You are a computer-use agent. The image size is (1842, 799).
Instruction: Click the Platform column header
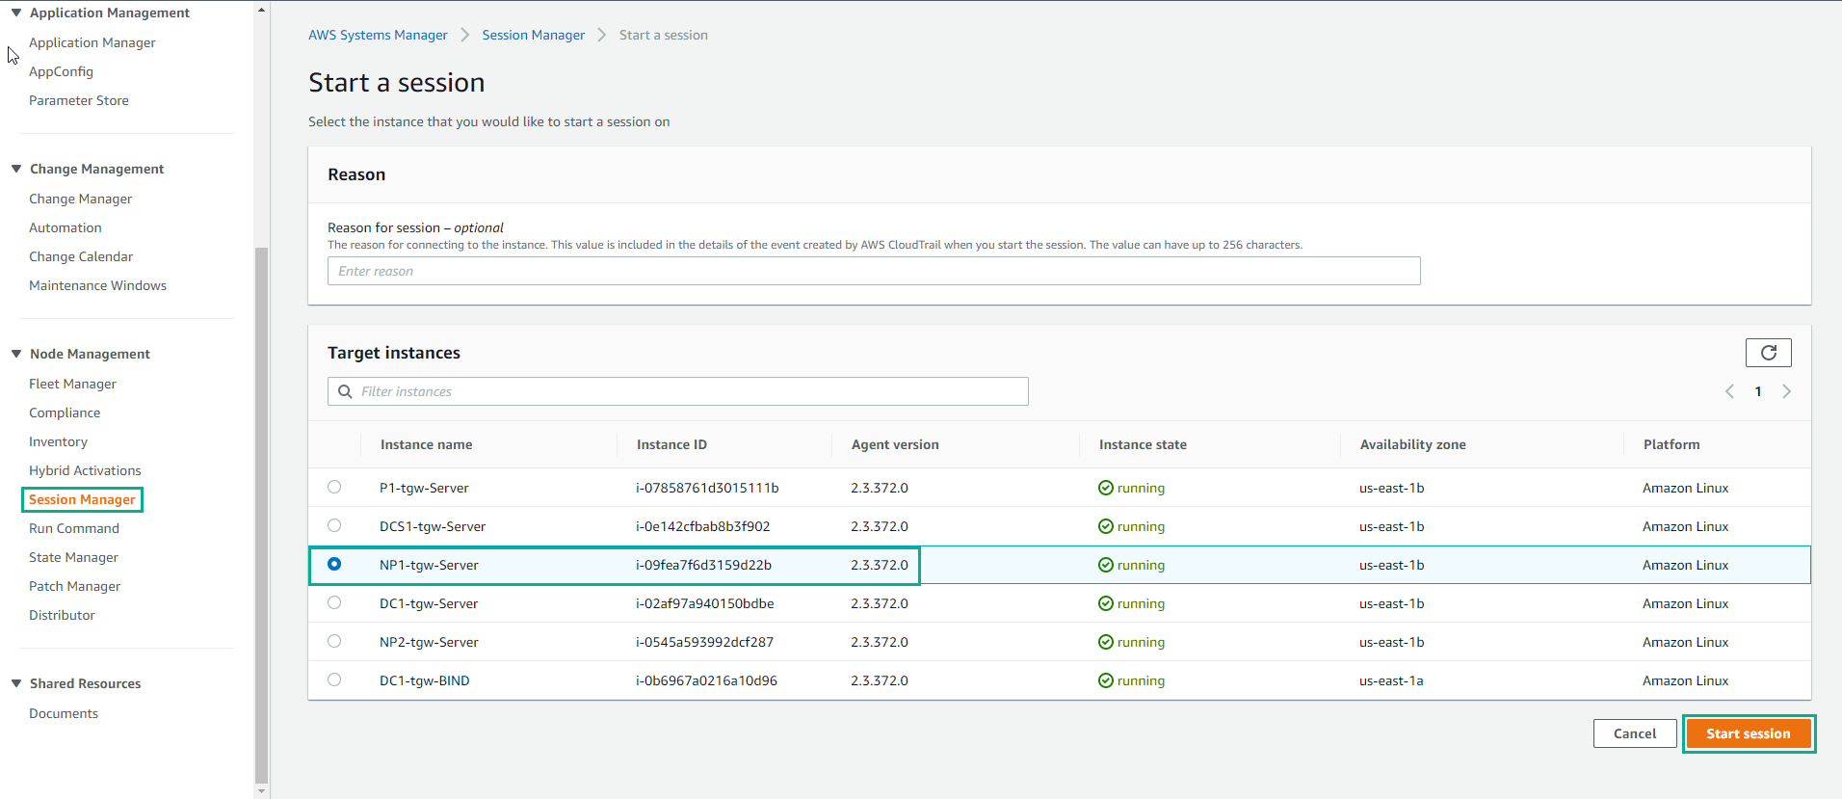pyautogui.click(x=1671, y=444)
